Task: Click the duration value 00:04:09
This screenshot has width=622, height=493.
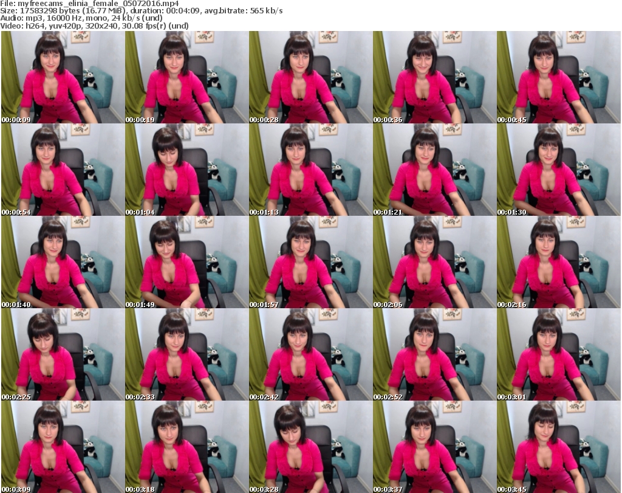Action: pos(183,11)
